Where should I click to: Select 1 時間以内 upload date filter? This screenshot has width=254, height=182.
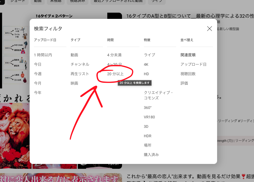43,55
